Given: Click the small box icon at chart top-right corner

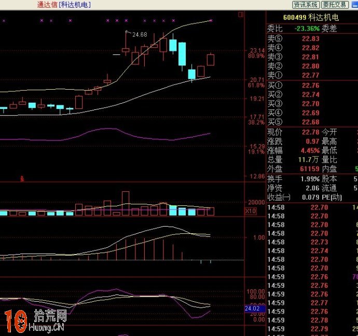Looking at the screenshot, I should (241, 15).
